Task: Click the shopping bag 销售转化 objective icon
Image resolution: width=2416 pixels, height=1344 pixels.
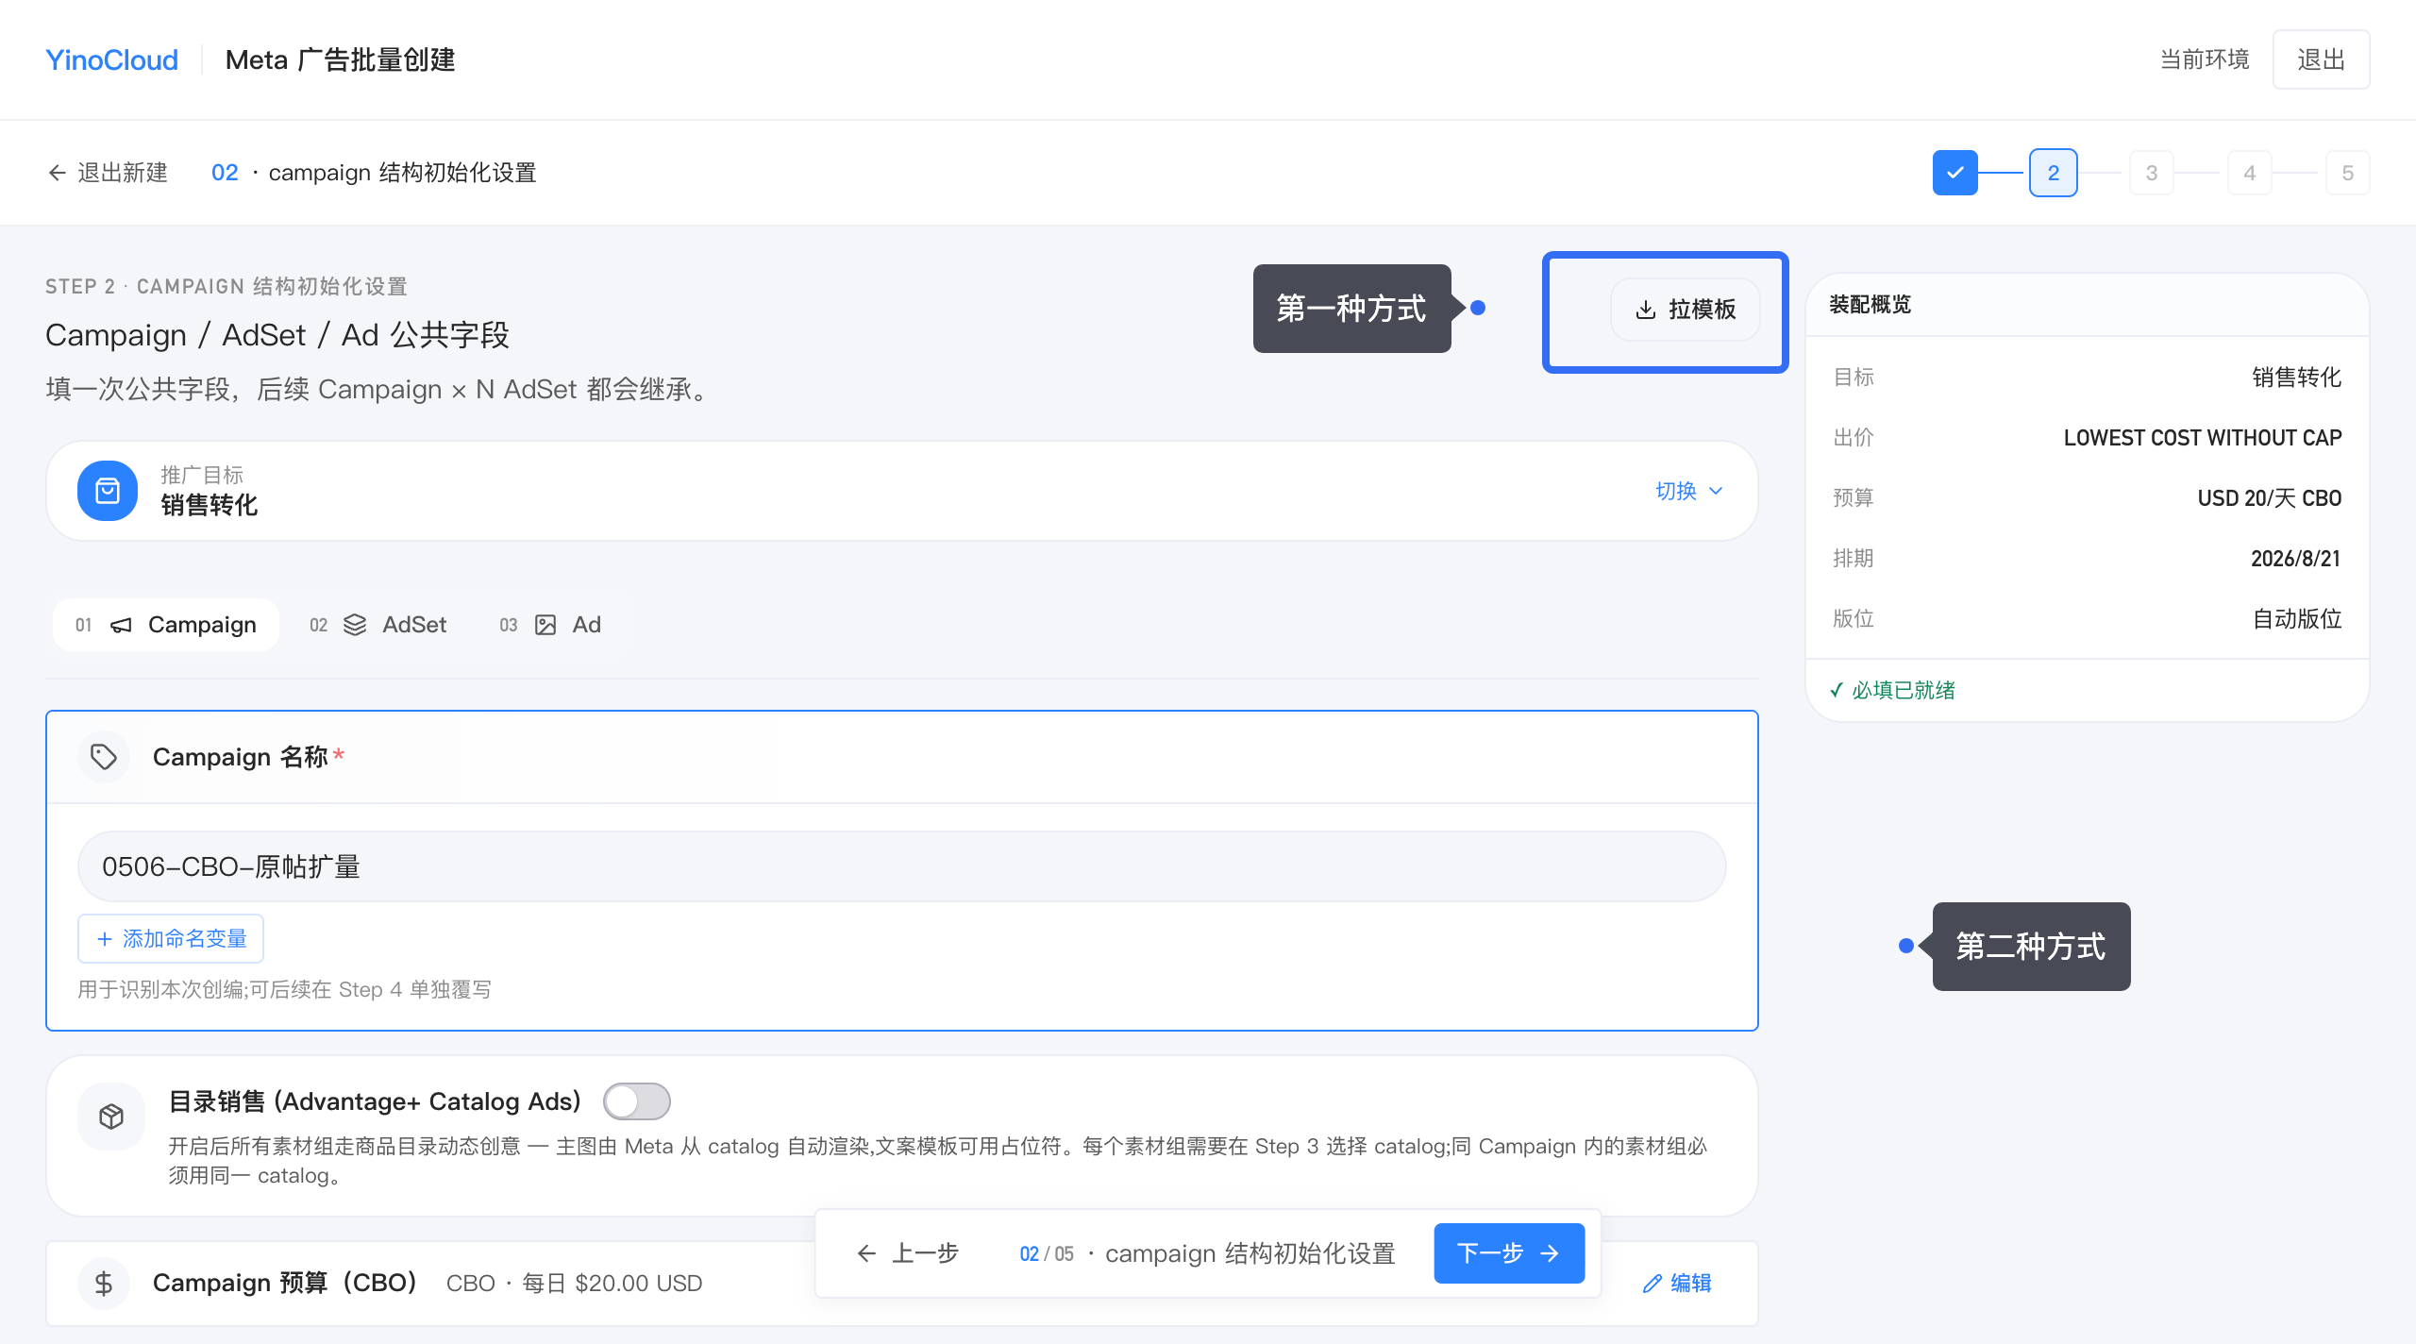Action: click(x=108, y=491)
